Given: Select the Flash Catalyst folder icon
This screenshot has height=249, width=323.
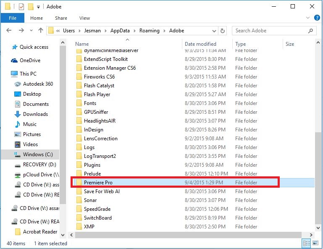Looking at the screenshot, I should click(x=79, y=86).
